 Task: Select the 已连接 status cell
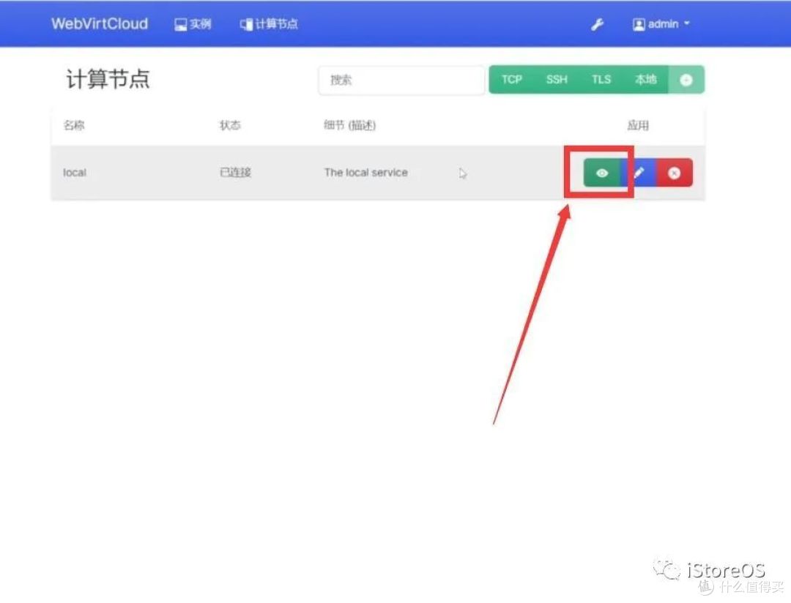click(235, 173)
